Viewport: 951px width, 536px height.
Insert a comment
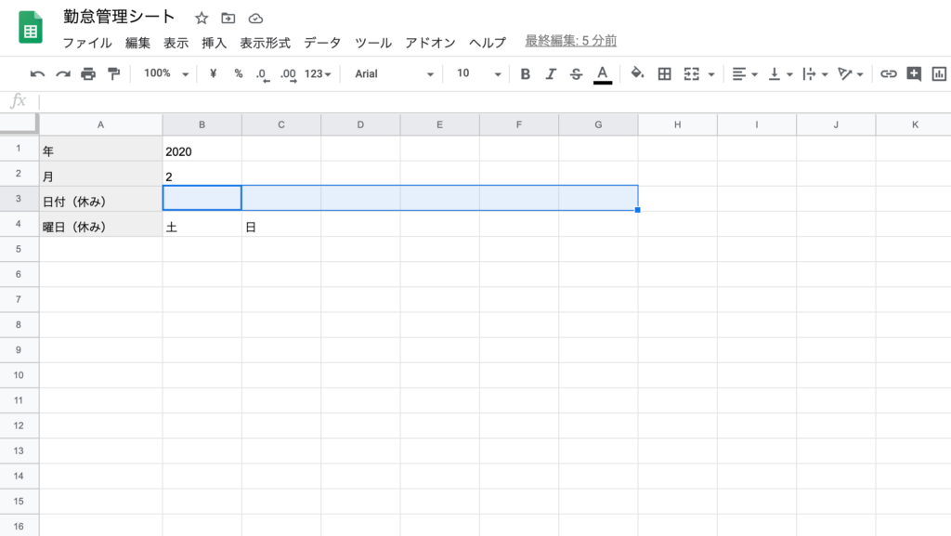(914, 74)
